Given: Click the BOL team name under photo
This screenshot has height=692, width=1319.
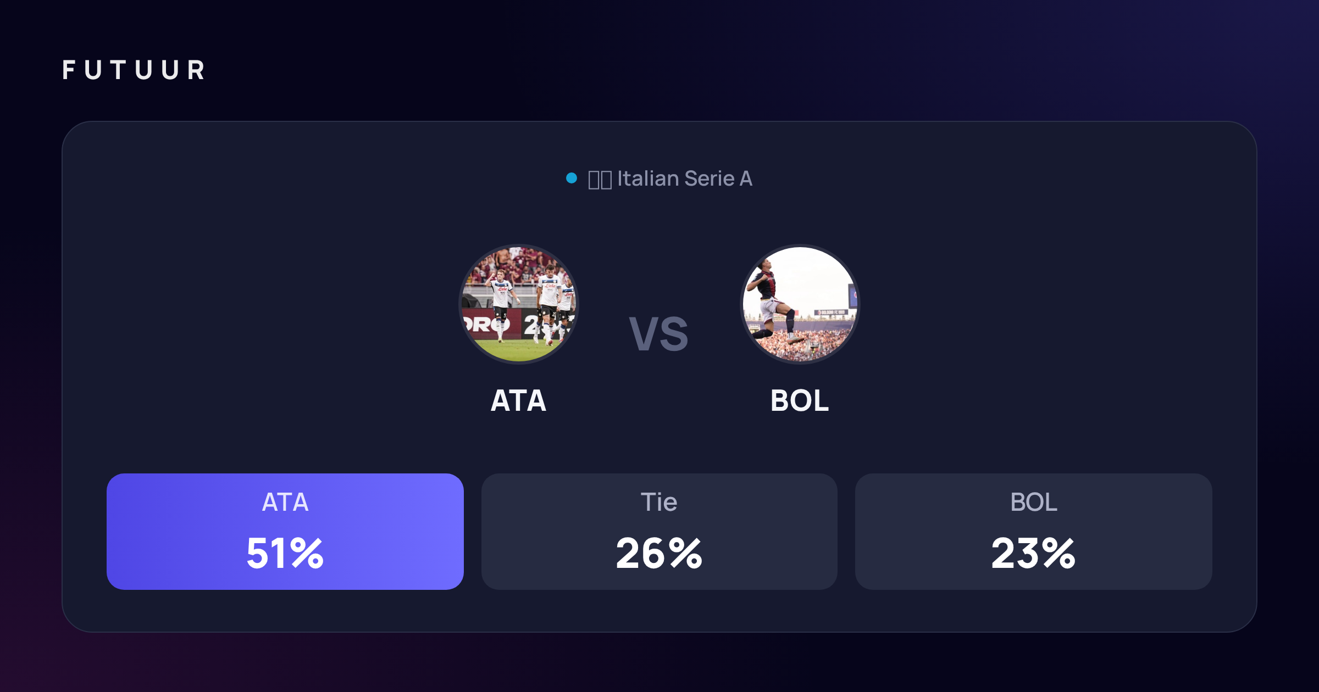Looking at the screenshot, I should (800, 400).
